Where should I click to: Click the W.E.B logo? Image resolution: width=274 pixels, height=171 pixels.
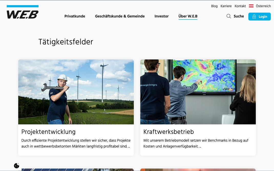click(23, 12)
